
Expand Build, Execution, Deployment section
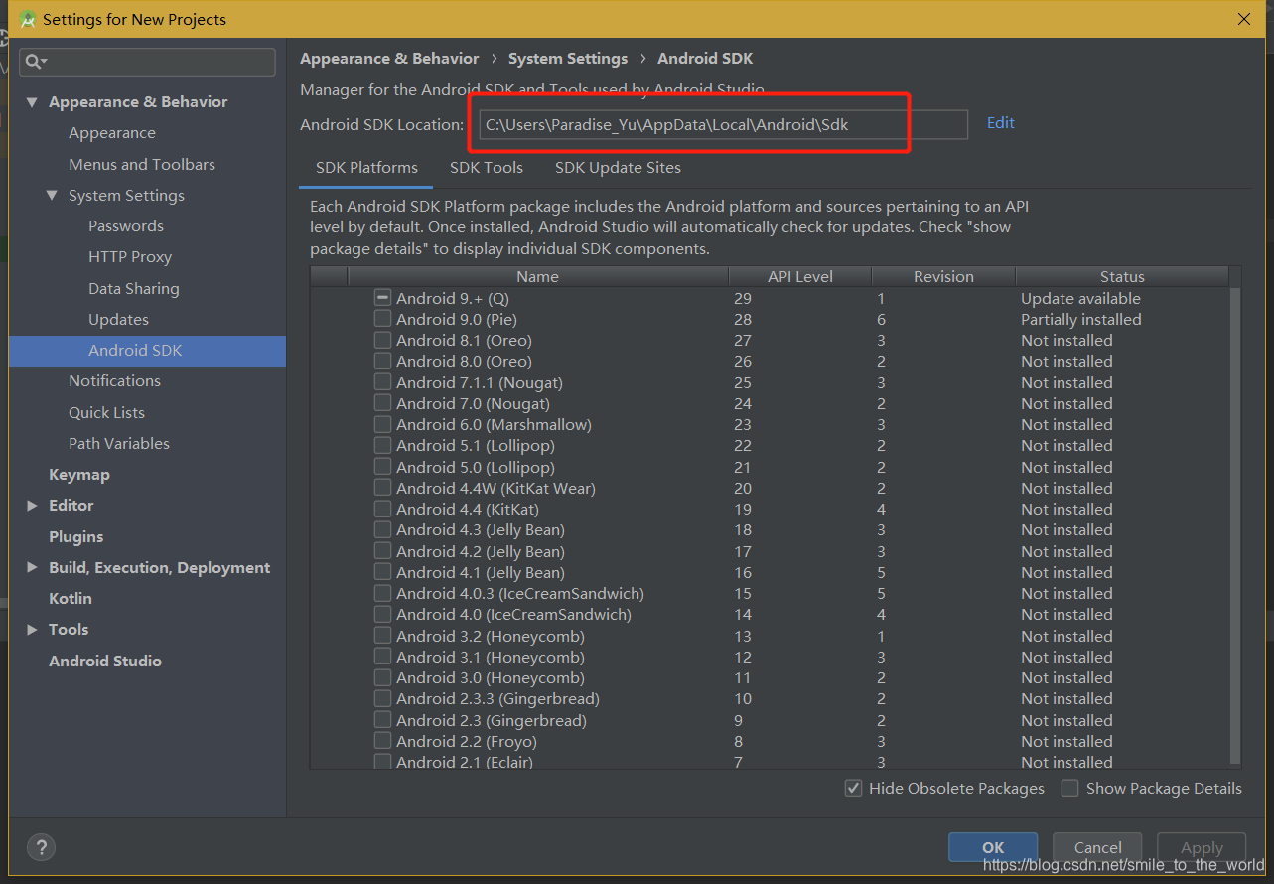point(32,568)
